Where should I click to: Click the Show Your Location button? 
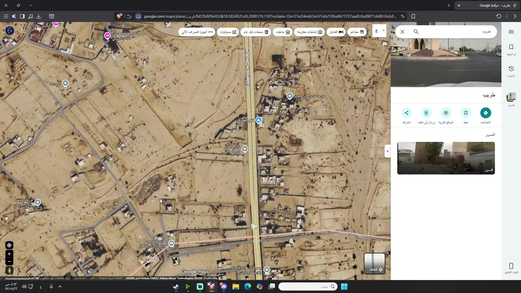click(9, 245)
